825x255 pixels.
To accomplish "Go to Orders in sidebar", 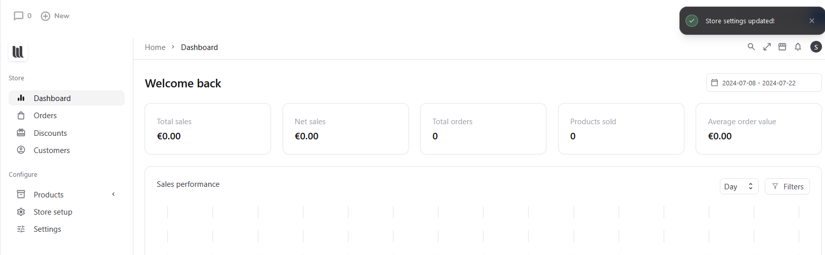I will click(45, 116).
